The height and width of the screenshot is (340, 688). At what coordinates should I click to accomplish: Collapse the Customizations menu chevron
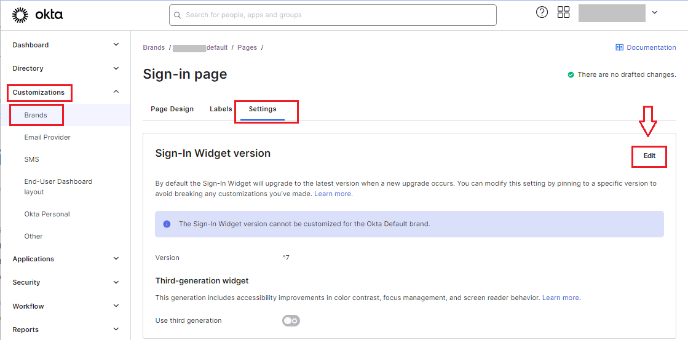(x=116, y=92)
